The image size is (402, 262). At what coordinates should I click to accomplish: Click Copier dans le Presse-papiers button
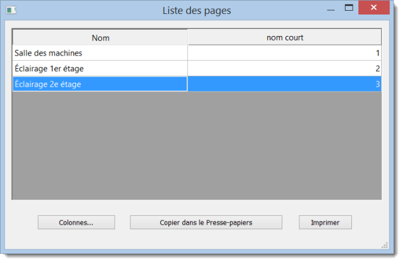(x=206, y=222)
